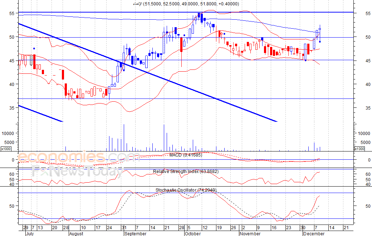This screenshot has height=236, width=372.
Task: Select price value 40 on left axis
Action: pyautogui.click(x=12, y=84)
